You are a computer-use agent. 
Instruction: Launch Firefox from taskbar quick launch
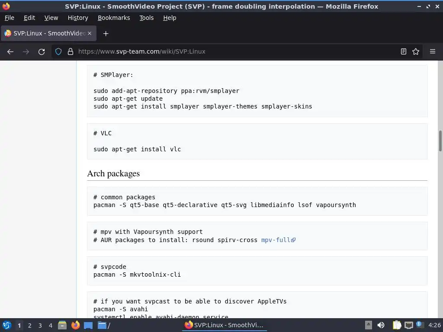(75, 325)
